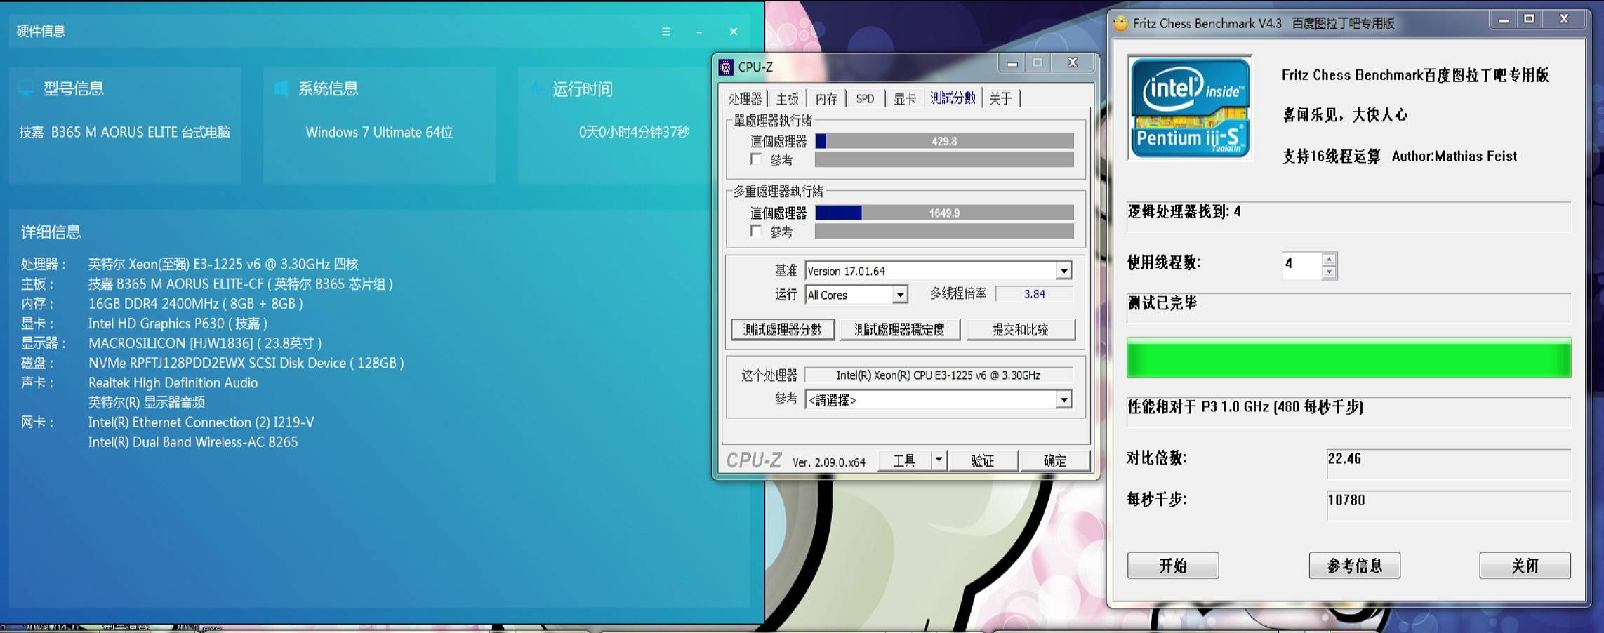Viewport: 1604px width, 633px height.
Task: Switch to the 处理器 tab in CPU-Z
Action: coord(744,98)
